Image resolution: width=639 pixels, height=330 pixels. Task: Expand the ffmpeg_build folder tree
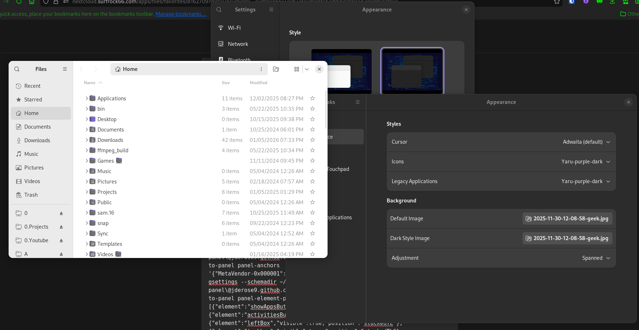87,150
